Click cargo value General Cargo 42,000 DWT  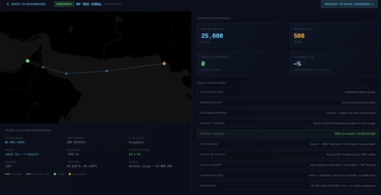(150, 166)
